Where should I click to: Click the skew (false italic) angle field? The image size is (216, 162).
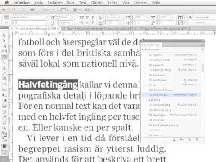pos(166,23)
